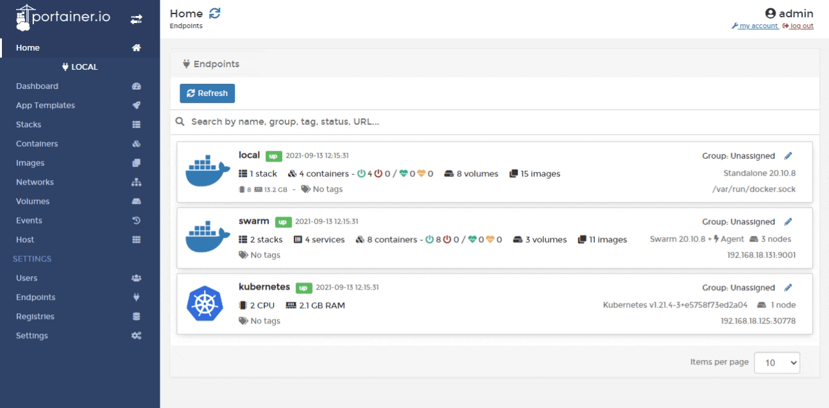The image size is (829, 408).
Task: Click the Events history icon
Action: click(136, 220)
